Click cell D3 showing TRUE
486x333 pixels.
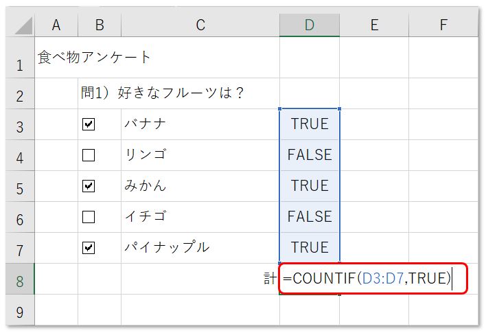click(309, 124)
